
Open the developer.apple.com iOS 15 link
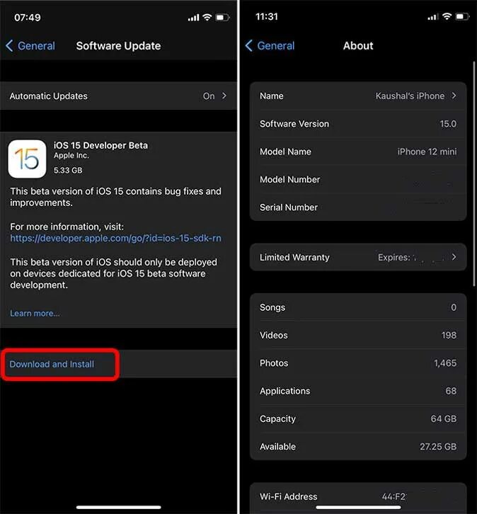point(115,239)
